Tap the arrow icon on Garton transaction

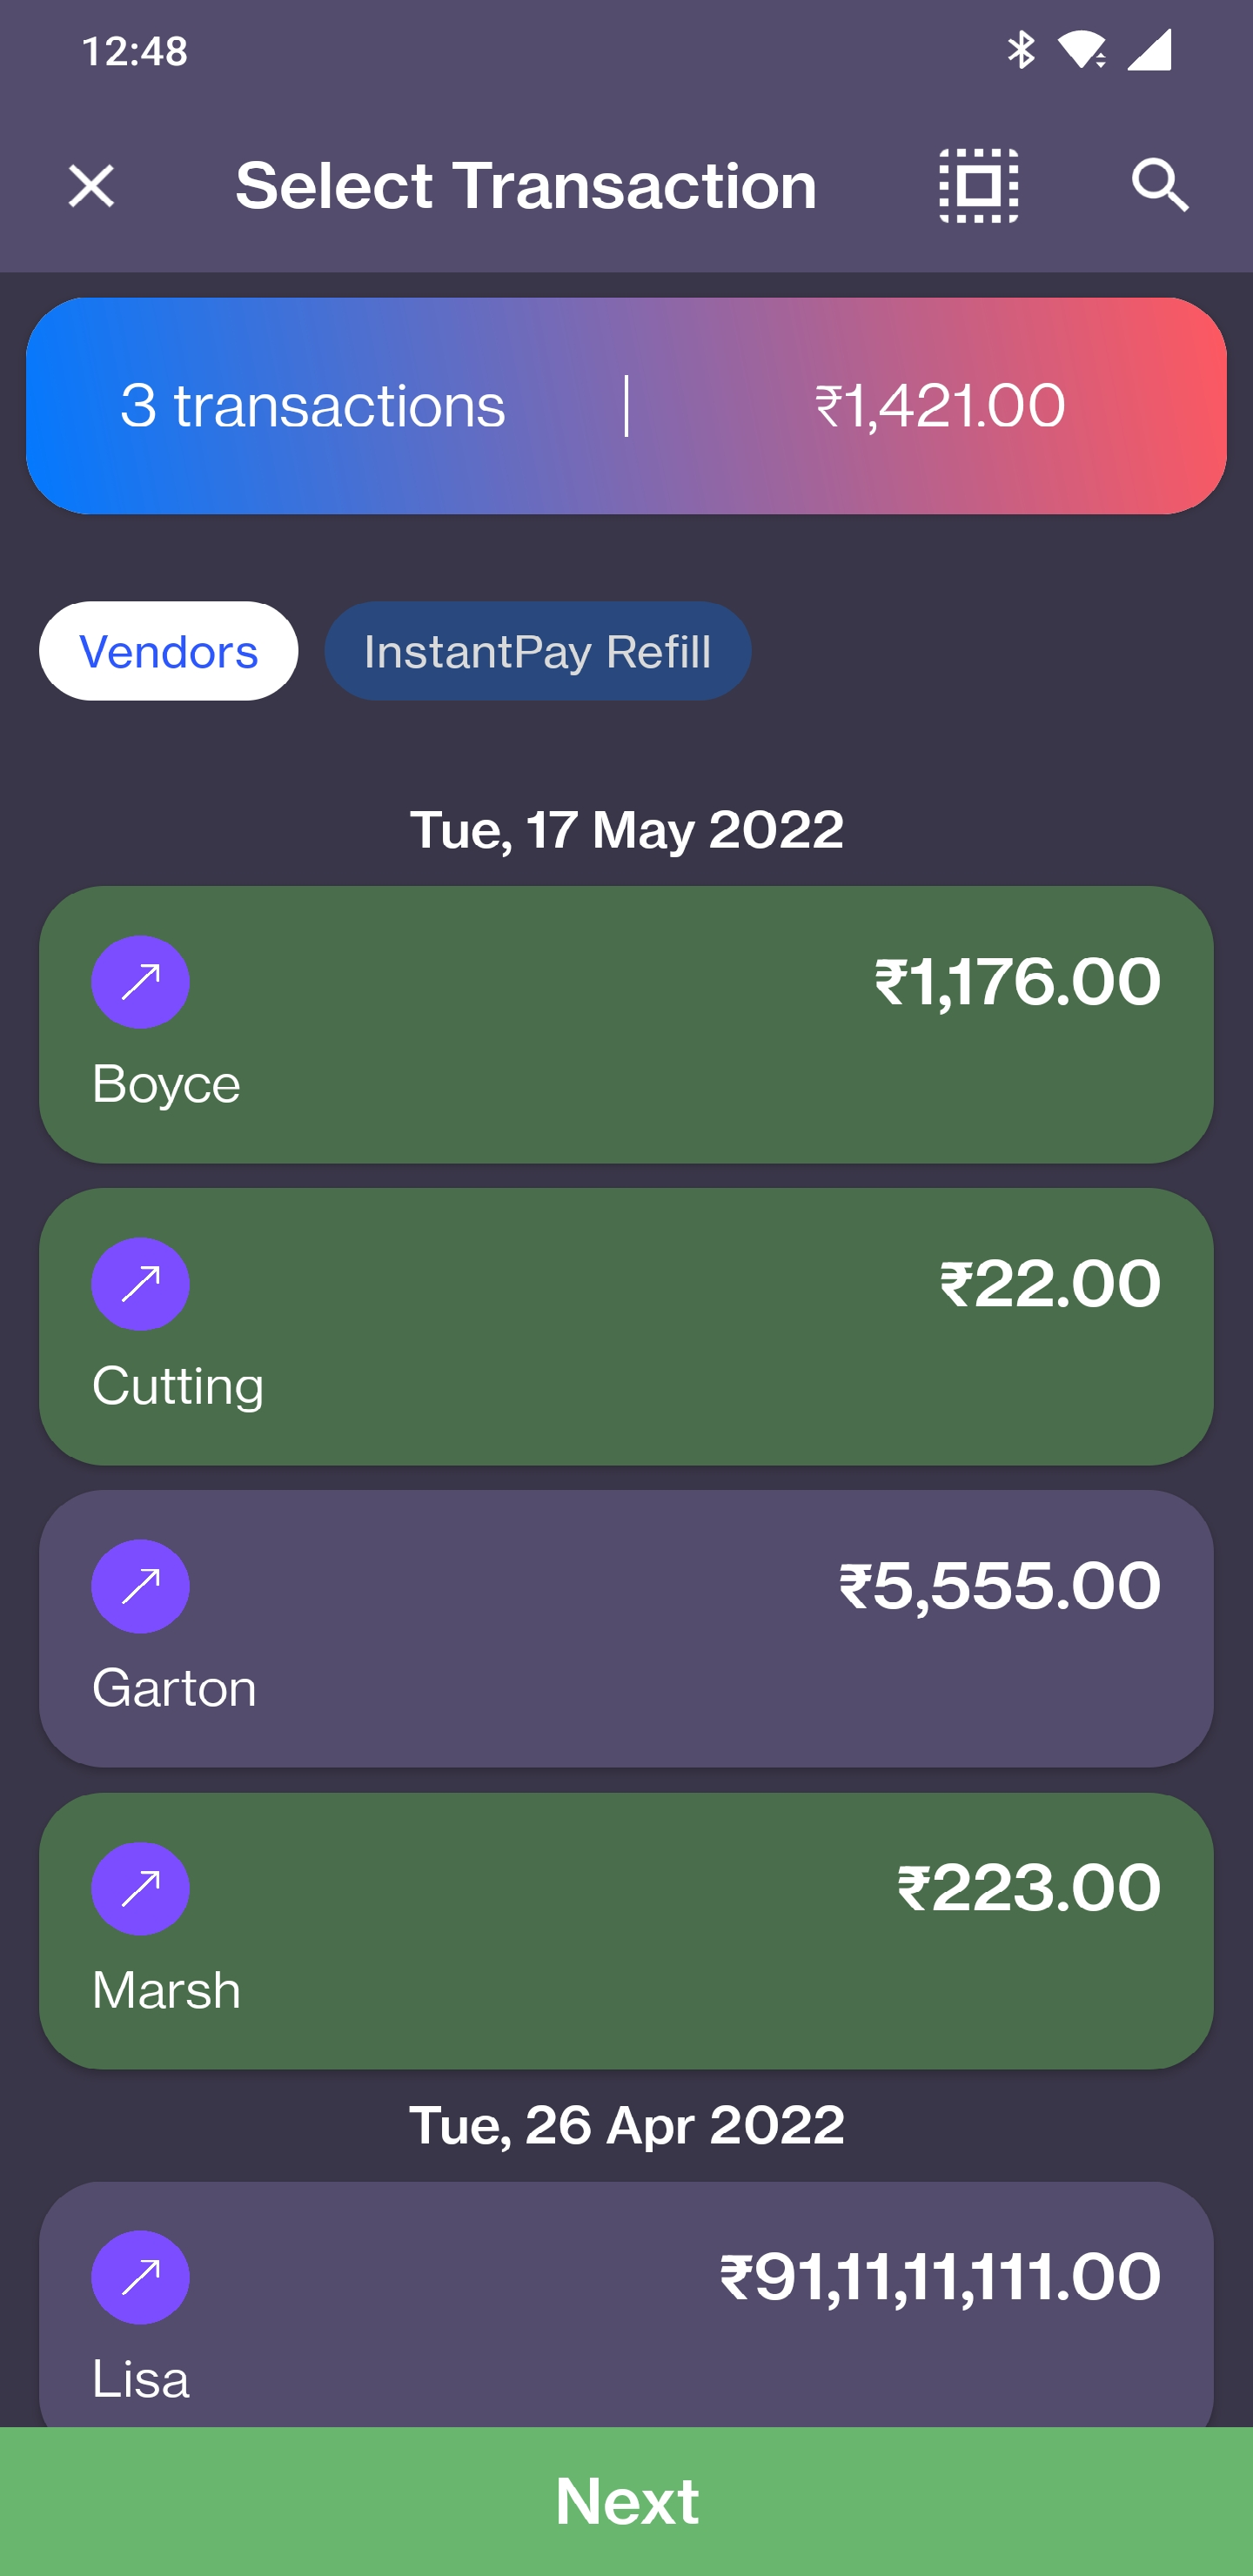140,1586
